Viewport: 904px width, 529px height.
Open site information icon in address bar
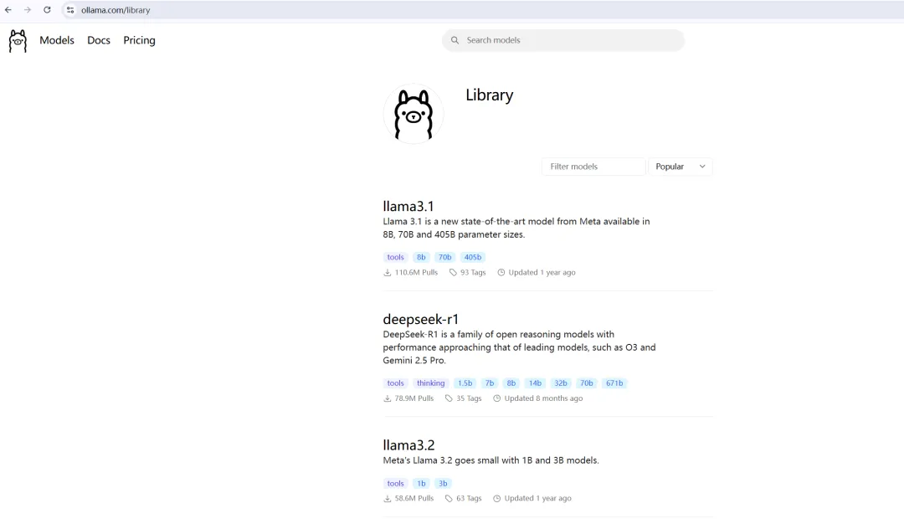(x=70, y=10)
